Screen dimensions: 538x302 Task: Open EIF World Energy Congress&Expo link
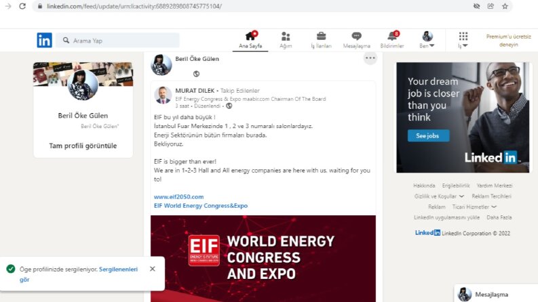[201, 206]
